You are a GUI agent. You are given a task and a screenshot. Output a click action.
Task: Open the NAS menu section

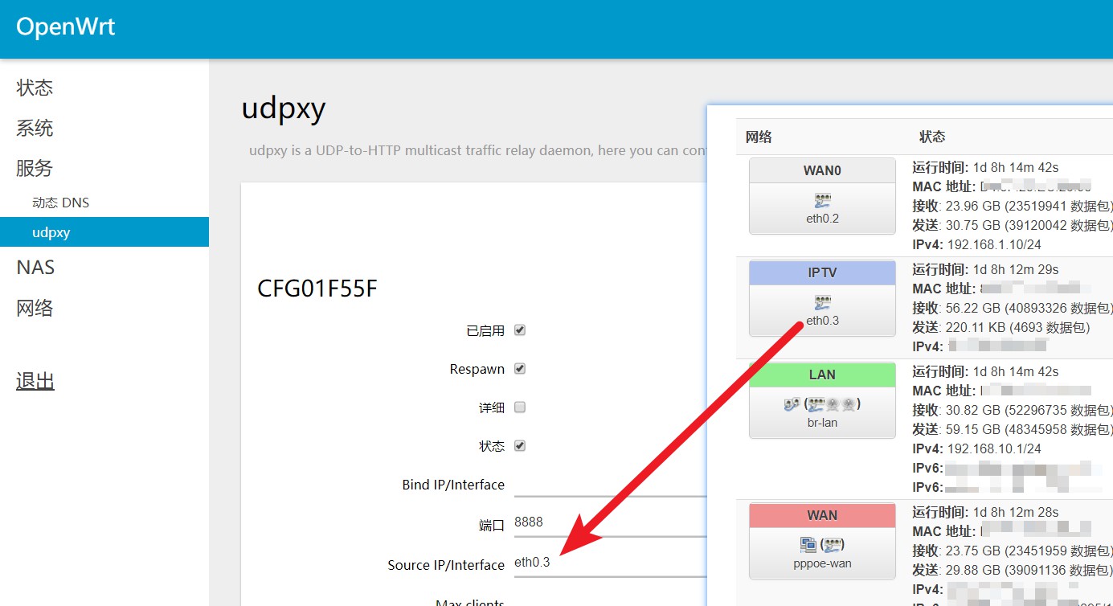click(35, 268)
